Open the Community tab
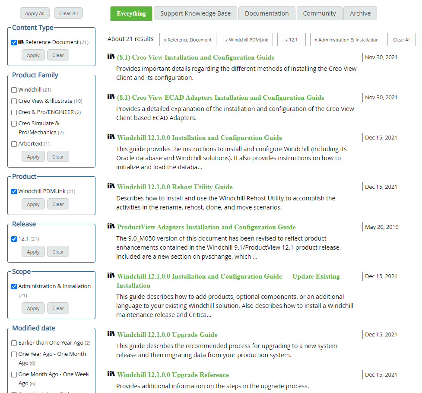 pos(320,13)
